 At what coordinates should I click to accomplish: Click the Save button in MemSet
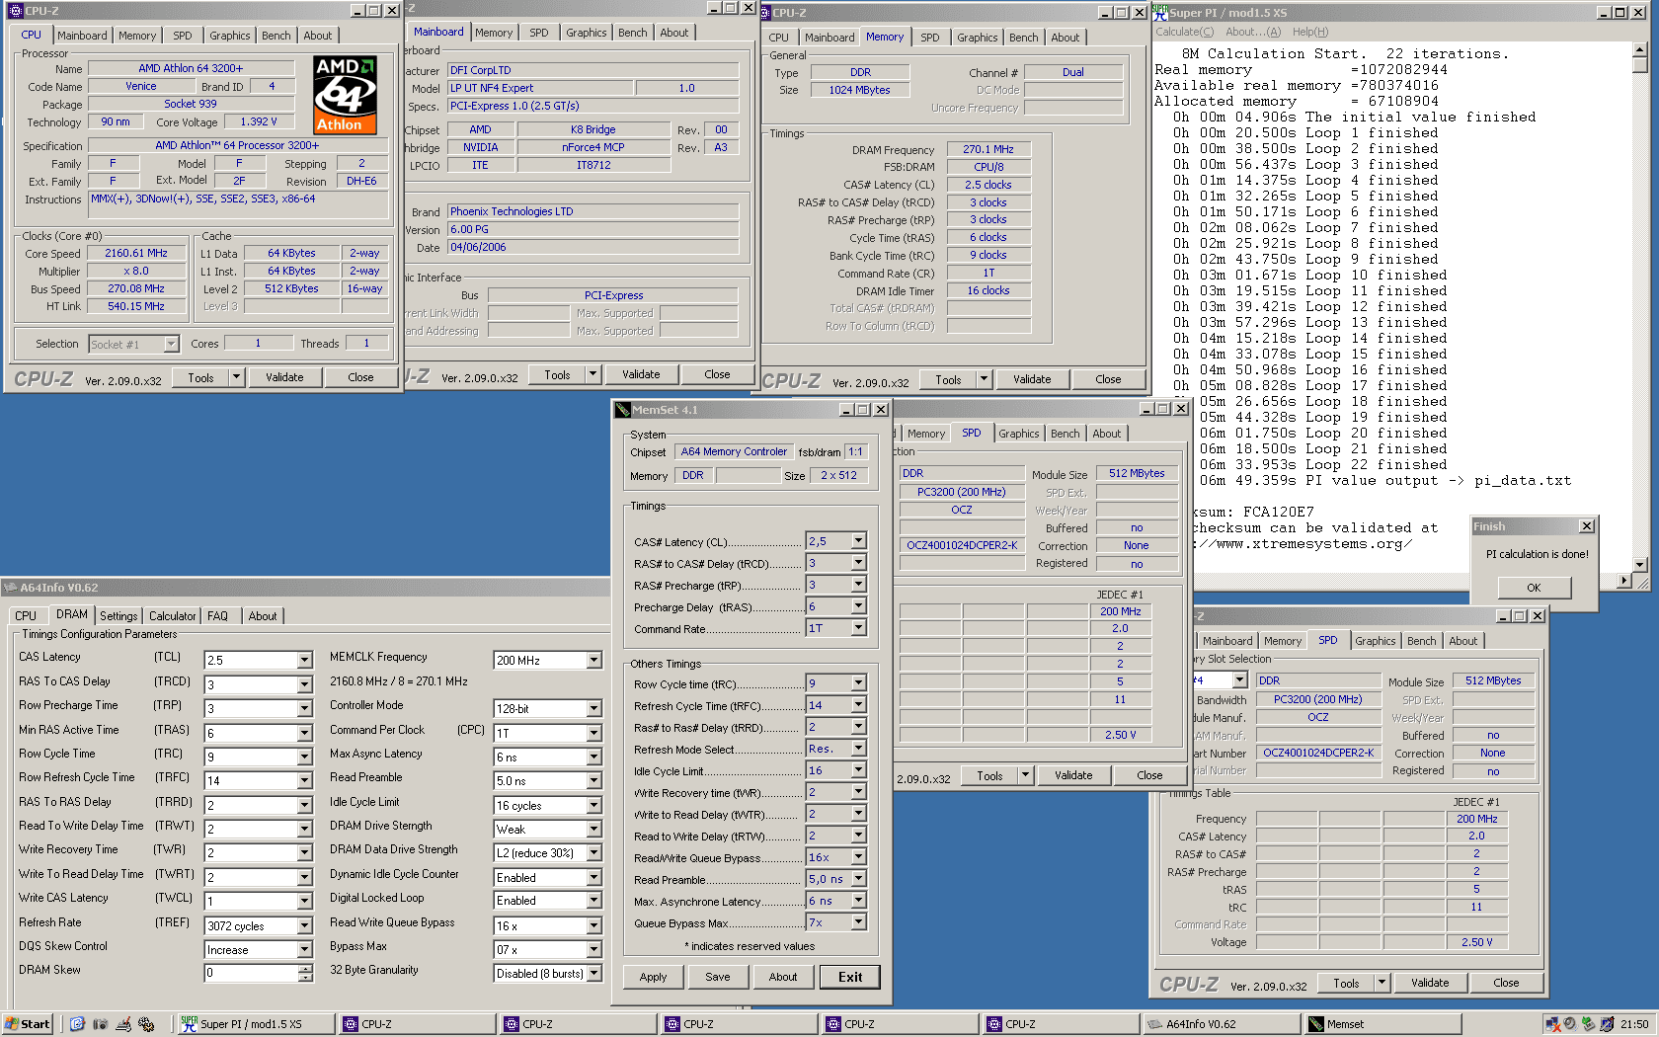[718, 977]
